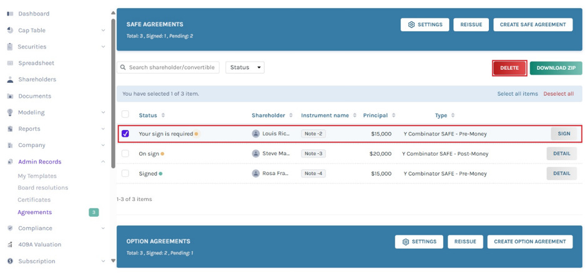Click the Rosa Fra... shareholder avatar icon
This screenshot has width=587, height=277.
pos(255,173)
